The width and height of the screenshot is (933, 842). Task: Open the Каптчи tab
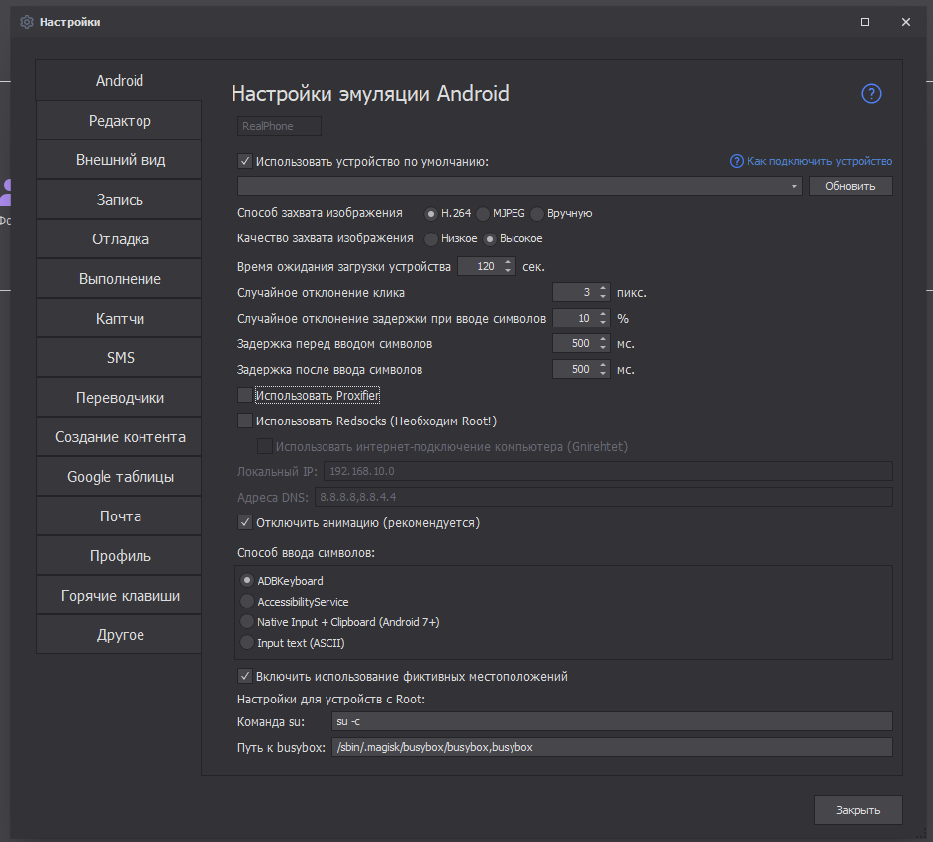click(x=120, y=319)
